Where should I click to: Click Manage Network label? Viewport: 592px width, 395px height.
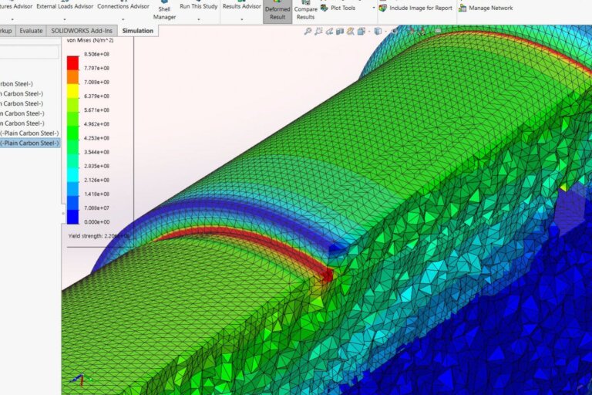tap(491, 8)
